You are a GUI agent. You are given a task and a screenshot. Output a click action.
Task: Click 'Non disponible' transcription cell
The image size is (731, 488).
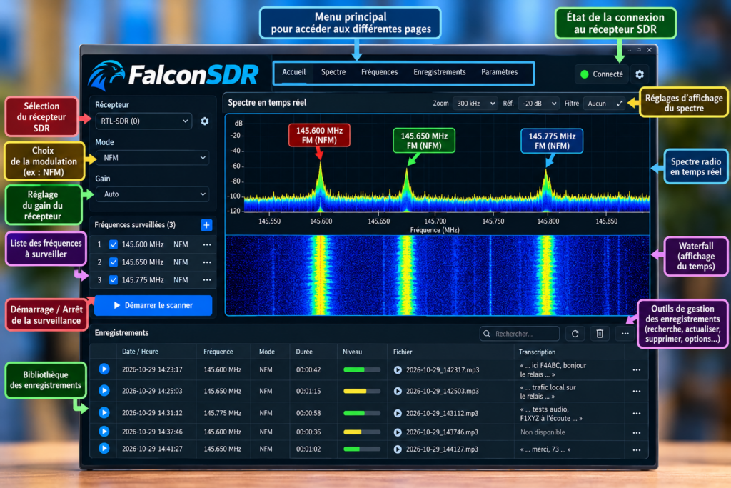click(543, 432)
